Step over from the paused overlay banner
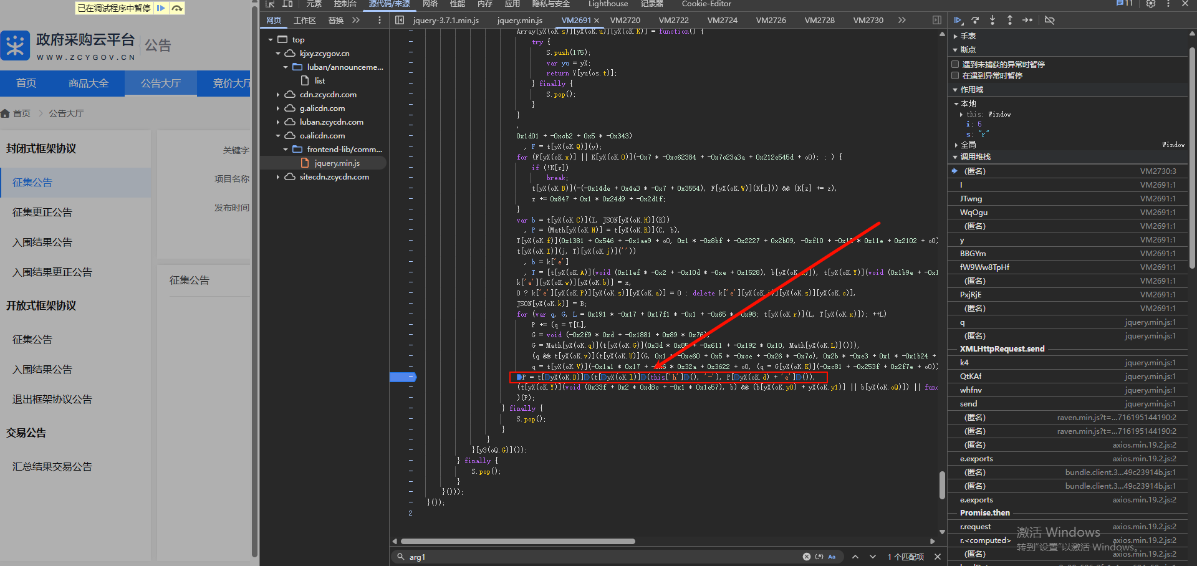Viewport: 1197px width, 566px height. click(177, 8)
